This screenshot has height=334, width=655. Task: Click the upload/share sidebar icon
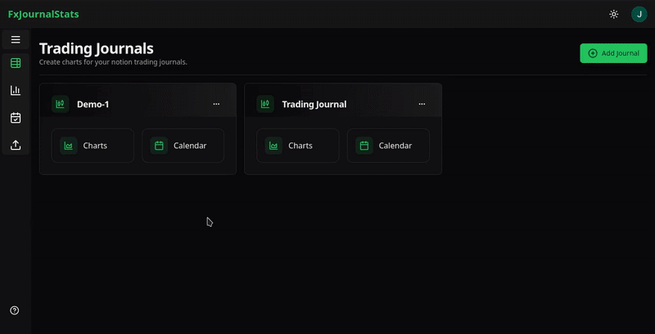point(16,145)
